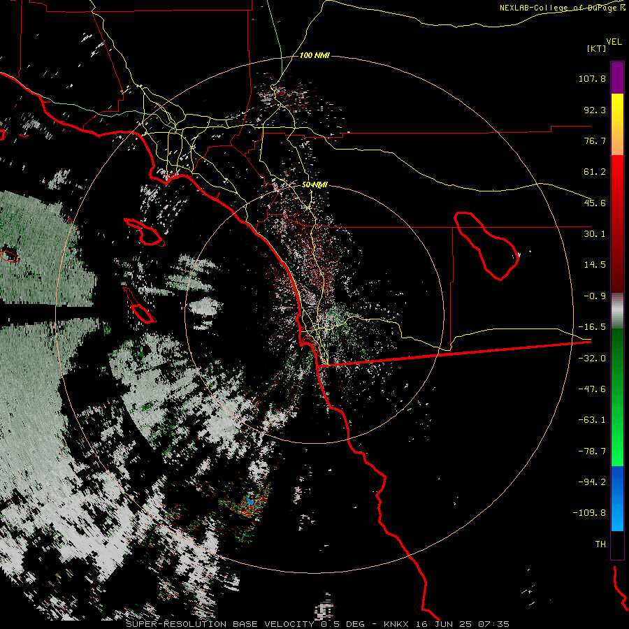Click the 61.2 legend value
This screenshot has height=629, width=629.
595,172
